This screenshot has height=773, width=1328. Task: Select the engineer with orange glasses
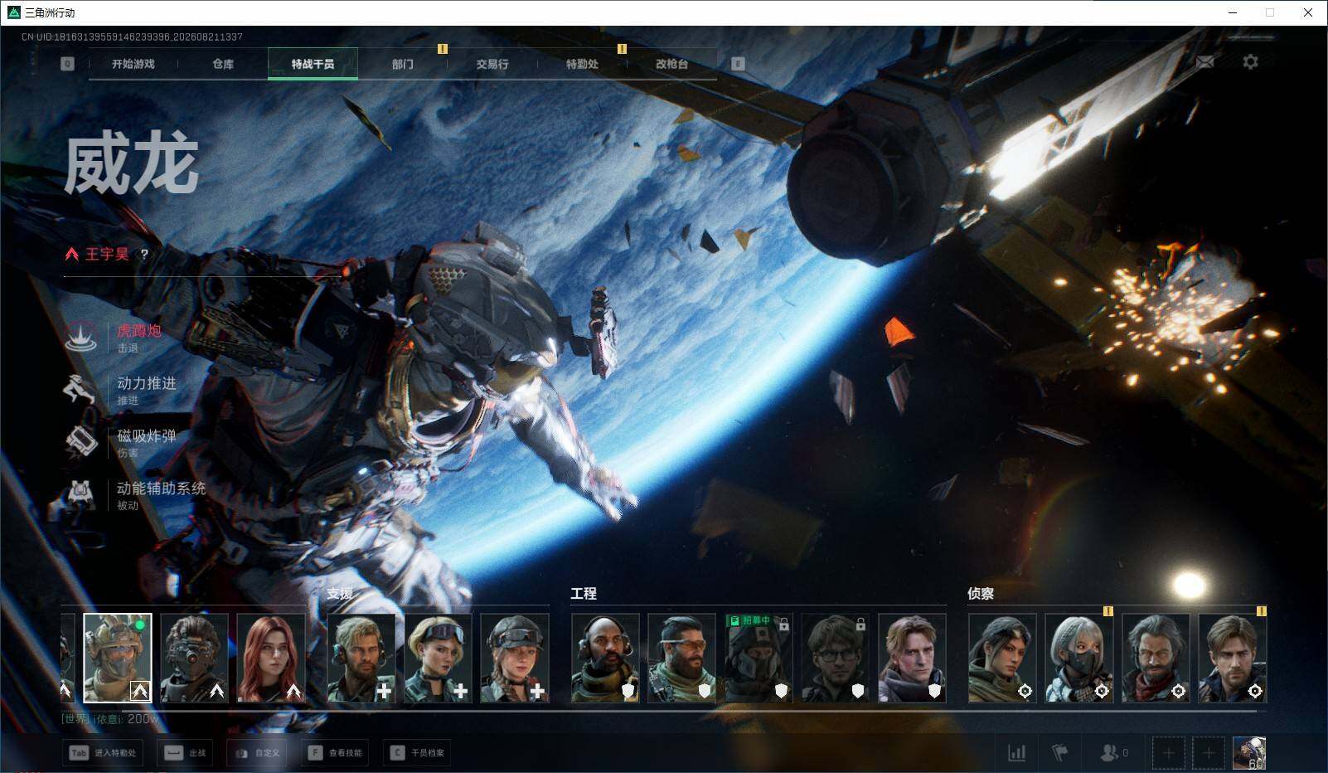tap(681, 658)
